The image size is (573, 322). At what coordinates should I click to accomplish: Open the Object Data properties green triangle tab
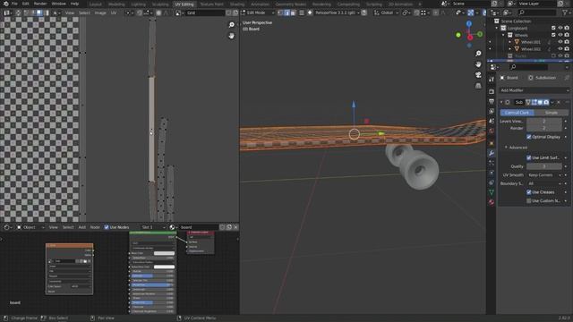(x=492, y=192)
